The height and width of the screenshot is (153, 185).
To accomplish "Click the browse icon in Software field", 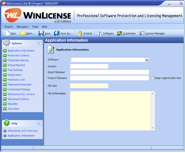I will point(147,60).
